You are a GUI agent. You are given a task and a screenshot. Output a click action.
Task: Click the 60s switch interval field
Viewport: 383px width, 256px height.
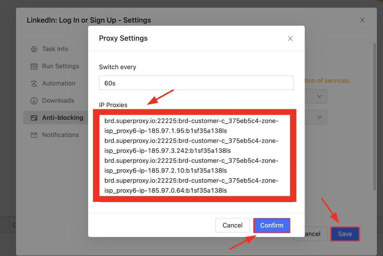pos(196,83)
